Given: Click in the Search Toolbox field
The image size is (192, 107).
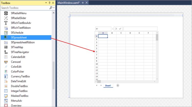Looking at the screenshot, I should [25, 8].
